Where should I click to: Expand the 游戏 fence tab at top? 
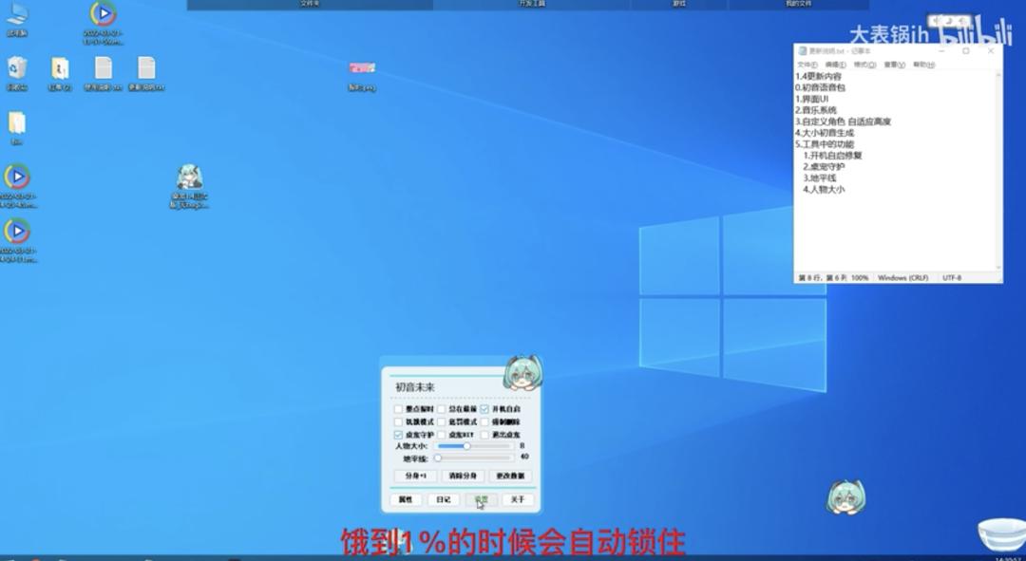coord(679,4)
